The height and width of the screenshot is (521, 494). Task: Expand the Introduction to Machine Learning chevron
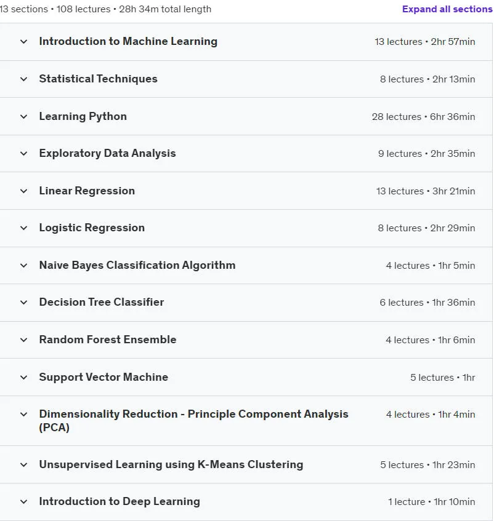[x=23, y=42]
